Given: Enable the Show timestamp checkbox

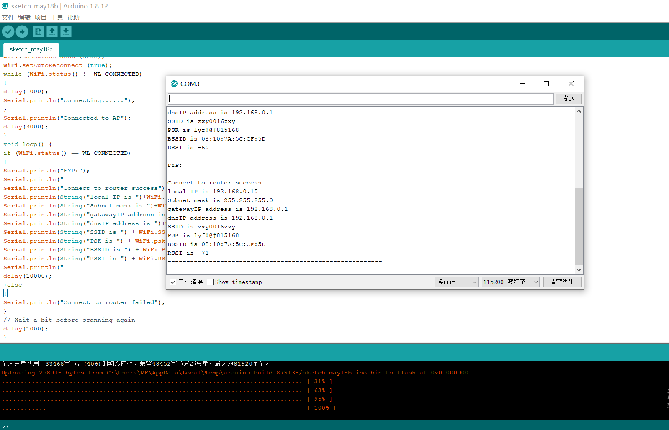Looking at the screenshot, I should click(x=210, y=282).
